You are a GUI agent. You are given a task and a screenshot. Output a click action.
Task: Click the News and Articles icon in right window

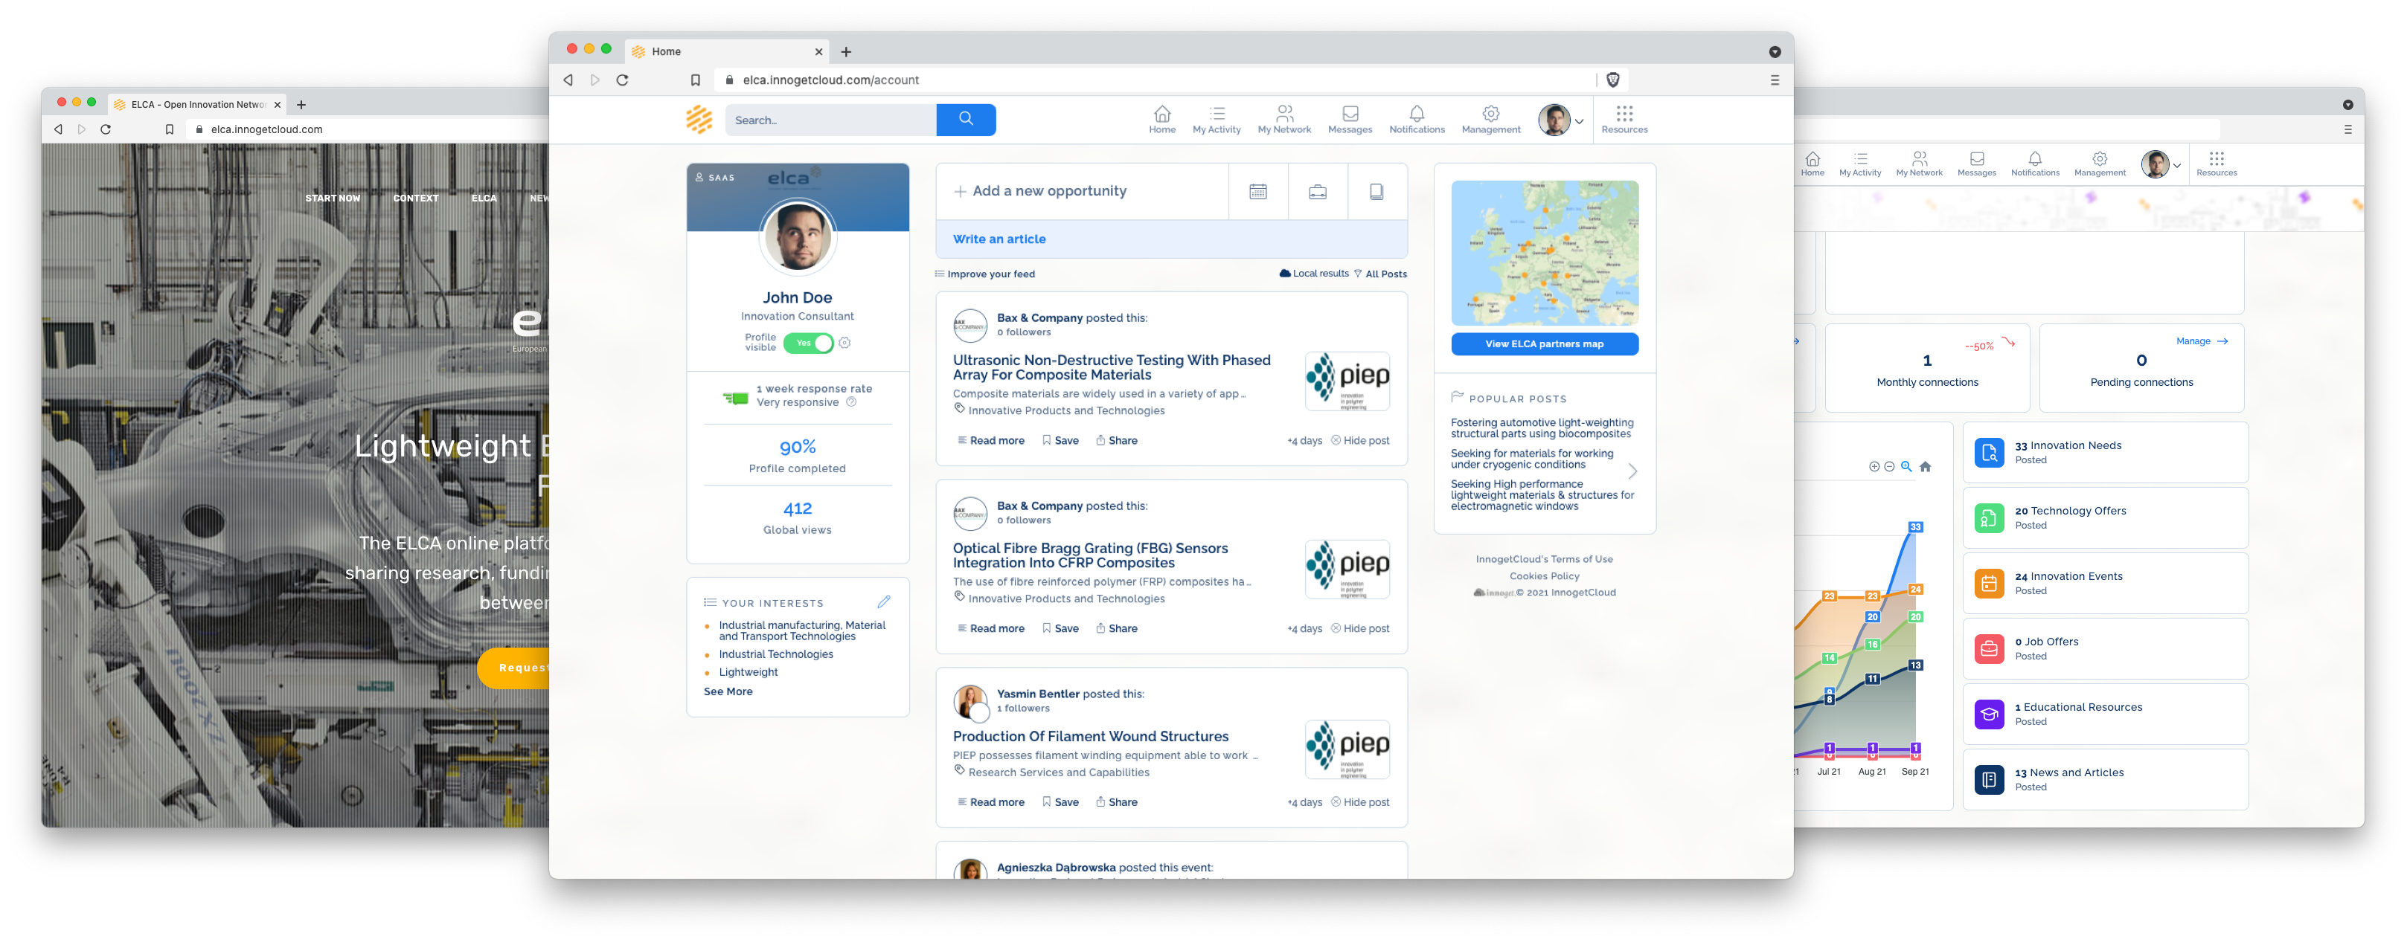pos(1988,780)
